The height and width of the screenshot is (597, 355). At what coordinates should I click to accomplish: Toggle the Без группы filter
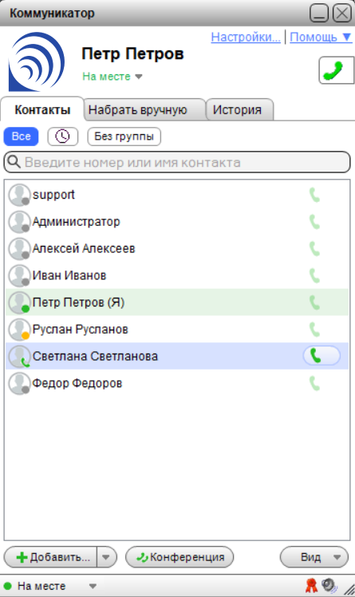(x=124, y=136)
